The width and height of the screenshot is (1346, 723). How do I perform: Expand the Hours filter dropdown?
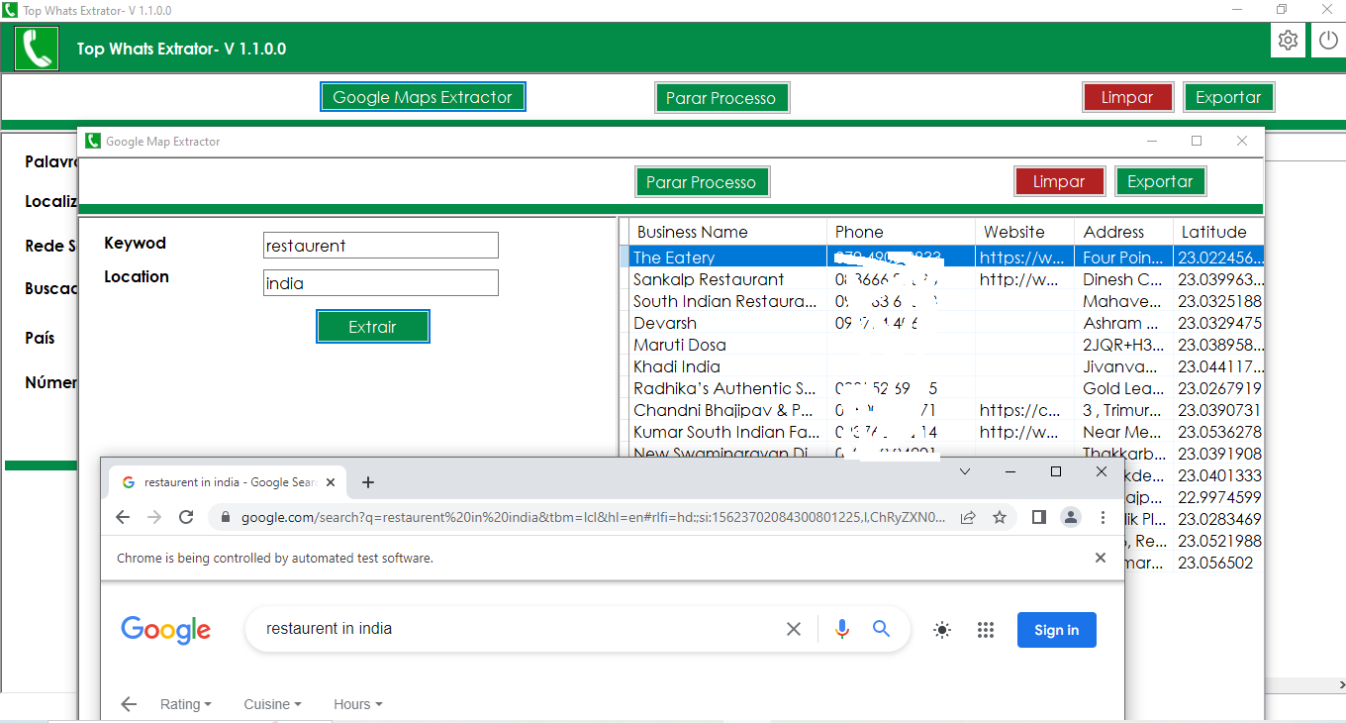coord(357,704)
